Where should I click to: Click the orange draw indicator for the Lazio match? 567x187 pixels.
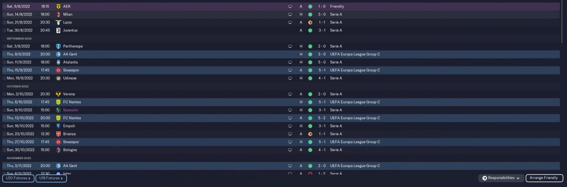point(310,23)
